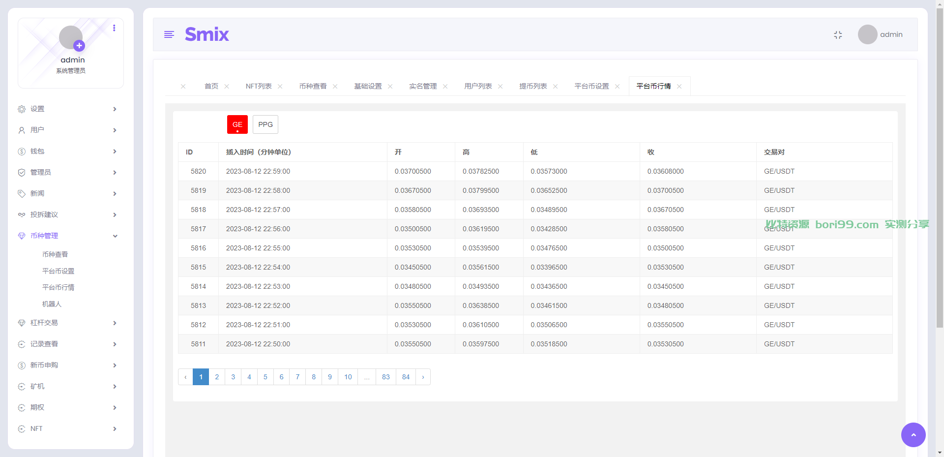Click the 用户 person icon in sidebar
The image size is (944, 457).
click(22, 130)
